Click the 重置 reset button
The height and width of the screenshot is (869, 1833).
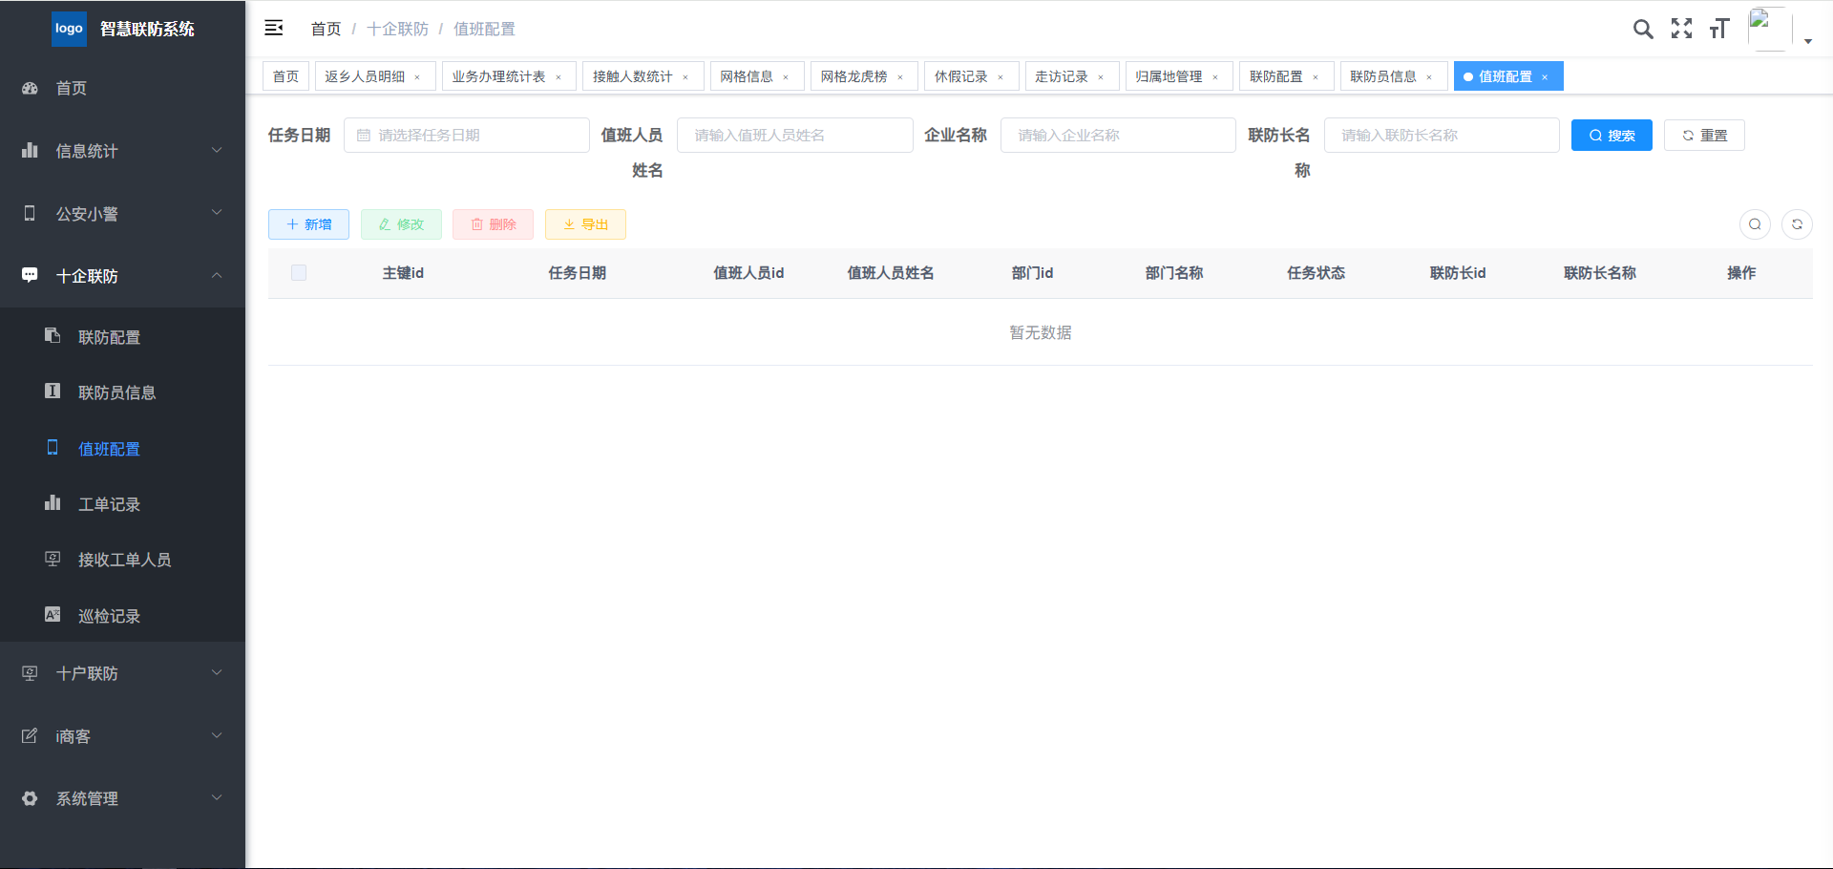coord(1704,136)
